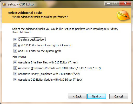Go to the previous step with Back
The height and width of the screenshot is (104, 133).
(77, 96)
